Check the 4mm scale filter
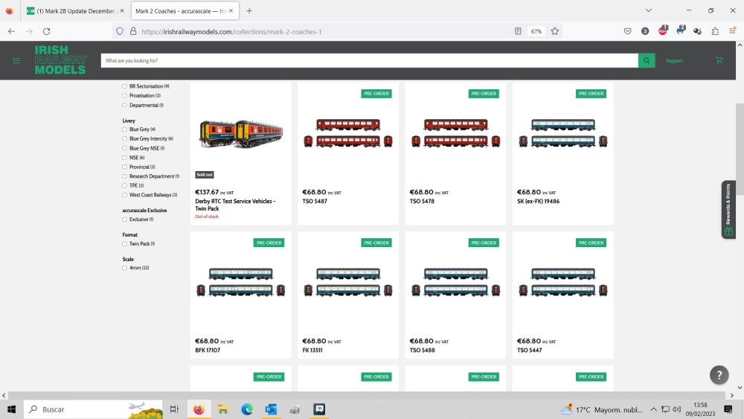The height and width of the screenshot is (419, 744). (x=124, y=268)
